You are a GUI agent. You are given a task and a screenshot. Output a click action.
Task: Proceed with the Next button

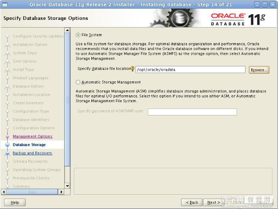pyautogui.click(x=213, y=203)
